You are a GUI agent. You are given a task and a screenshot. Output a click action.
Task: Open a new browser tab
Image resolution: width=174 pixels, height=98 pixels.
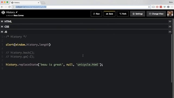coord(43,3)
